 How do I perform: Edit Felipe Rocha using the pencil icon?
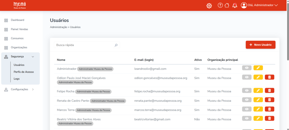coord(258,90)
